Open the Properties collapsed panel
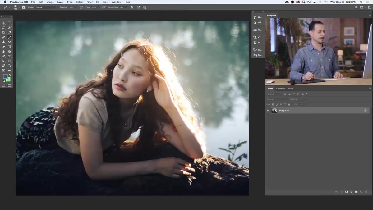Screen dimensions: 373x210 click(x=258, y=42)
